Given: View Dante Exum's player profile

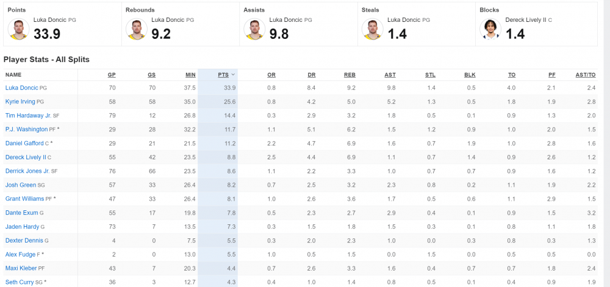Looking at the screenshot, I should click(21, 212).
